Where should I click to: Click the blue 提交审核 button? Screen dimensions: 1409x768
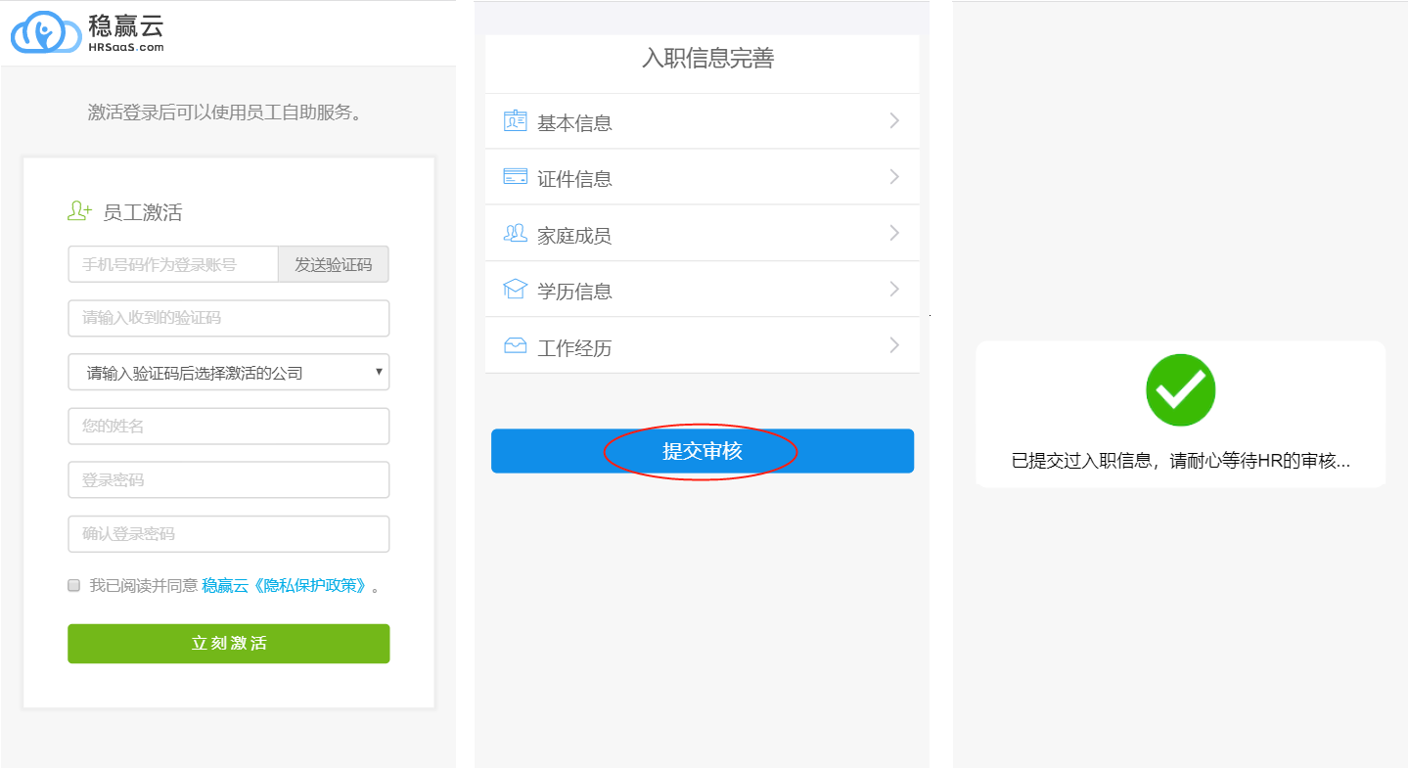point(703,451)
